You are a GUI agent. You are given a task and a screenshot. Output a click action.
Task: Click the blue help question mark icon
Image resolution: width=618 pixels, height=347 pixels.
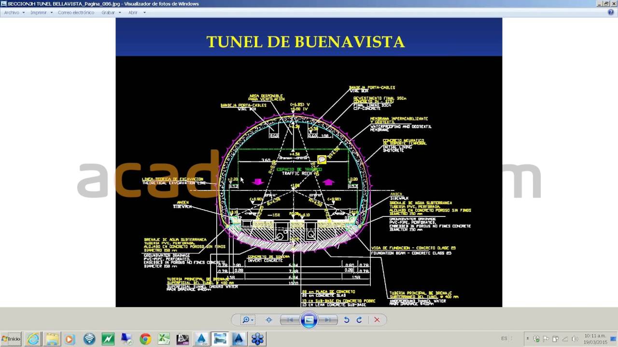[x=611, y=13]
